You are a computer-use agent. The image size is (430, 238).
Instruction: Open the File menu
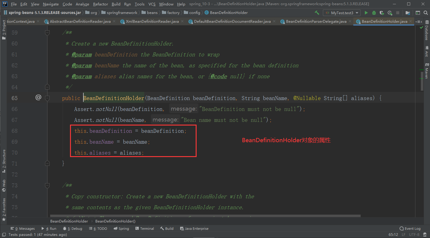[x=14, y=4]
